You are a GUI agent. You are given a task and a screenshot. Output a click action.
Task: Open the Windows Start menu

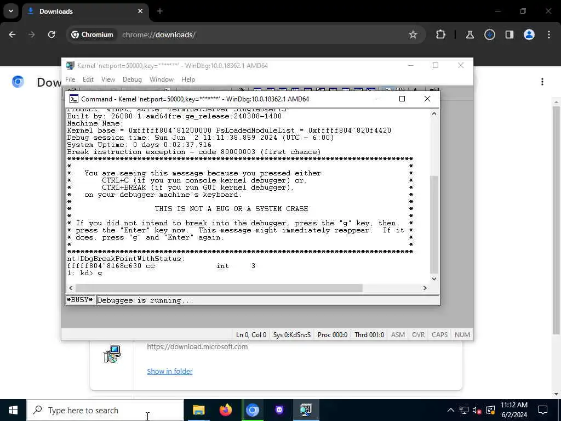pos(13,410)
